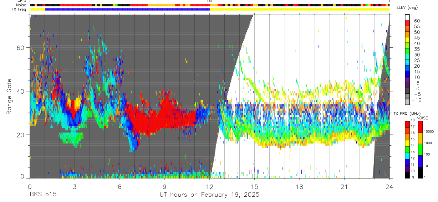Click the Noise status bar at top
The image size is (438, 202).
click(210, 5)
